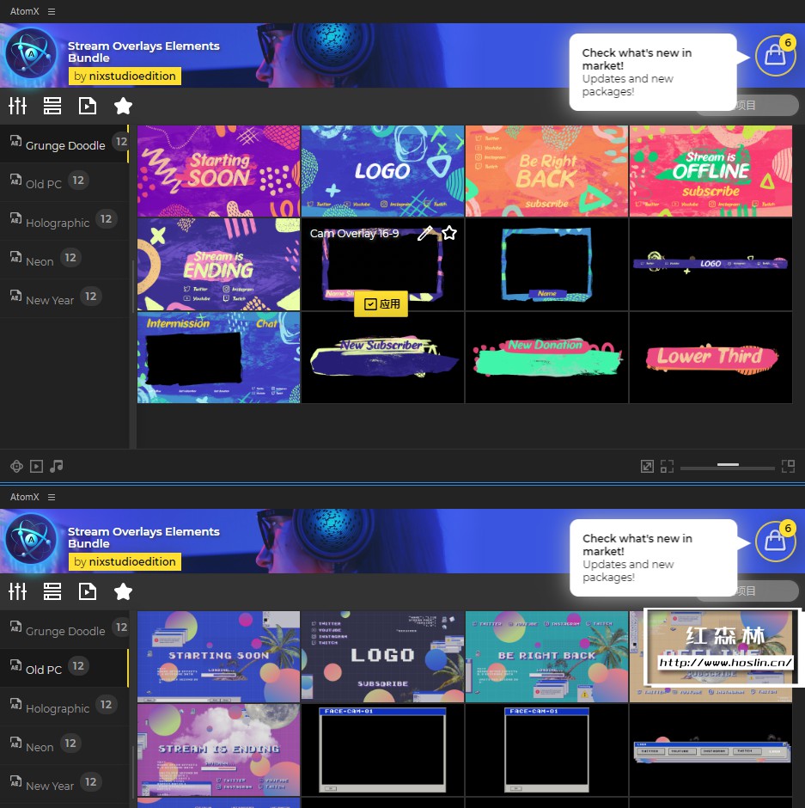Open the hamburger menu in the bottom AtomX panel
The image size is (805, 808).
(x=52, y=497)
